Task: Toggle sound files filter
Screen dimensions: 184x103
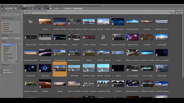Action: pyautogui.click(x=69, y=8)
